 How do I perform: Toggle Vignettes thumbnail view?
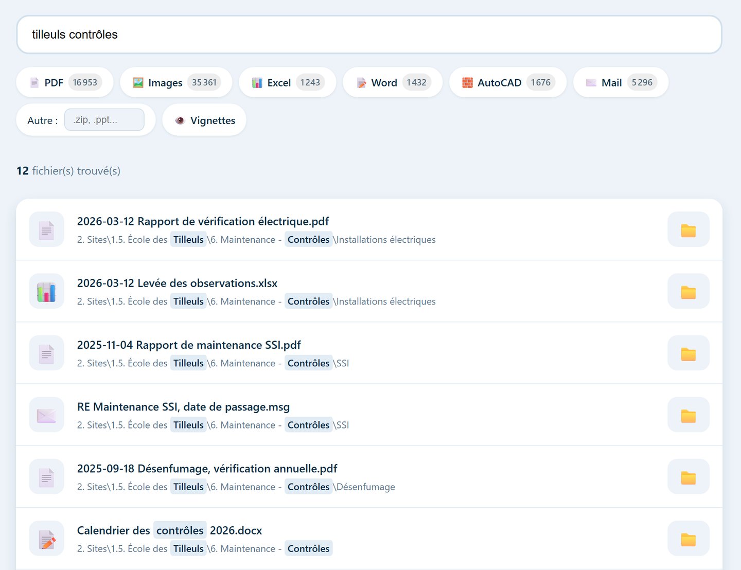(x=204, y=120)
